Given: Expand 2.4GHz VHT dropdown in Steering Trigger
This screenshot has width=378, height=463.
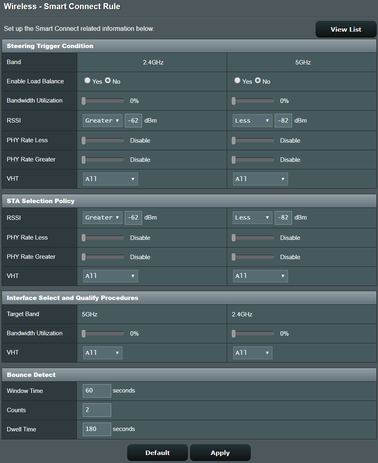Looking at the screenshot, I should (x=110, y=179).
